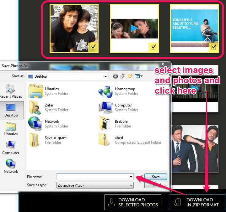Click Download Selected Photos button
This screenshot has height=212, width=226.
(x=132, y=202)
